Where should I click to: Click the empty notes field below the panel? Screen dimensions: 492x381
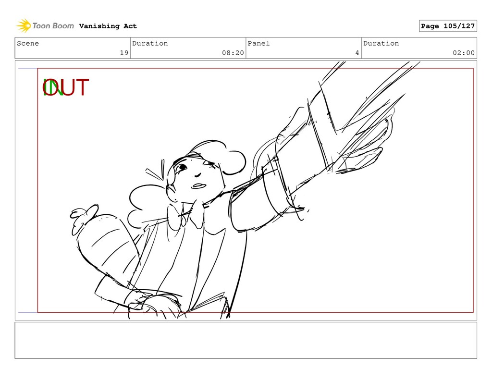pos(246,340)
